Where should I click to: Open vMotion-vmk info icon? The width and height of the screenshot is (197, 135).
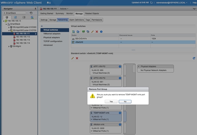[120, 124]
